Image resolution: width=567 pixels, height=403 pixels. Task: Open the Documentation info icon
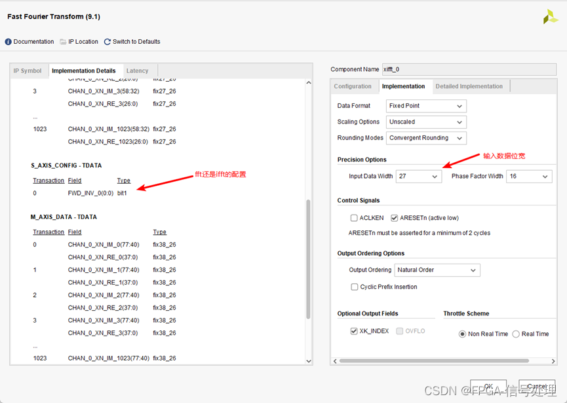coord(9,42)
